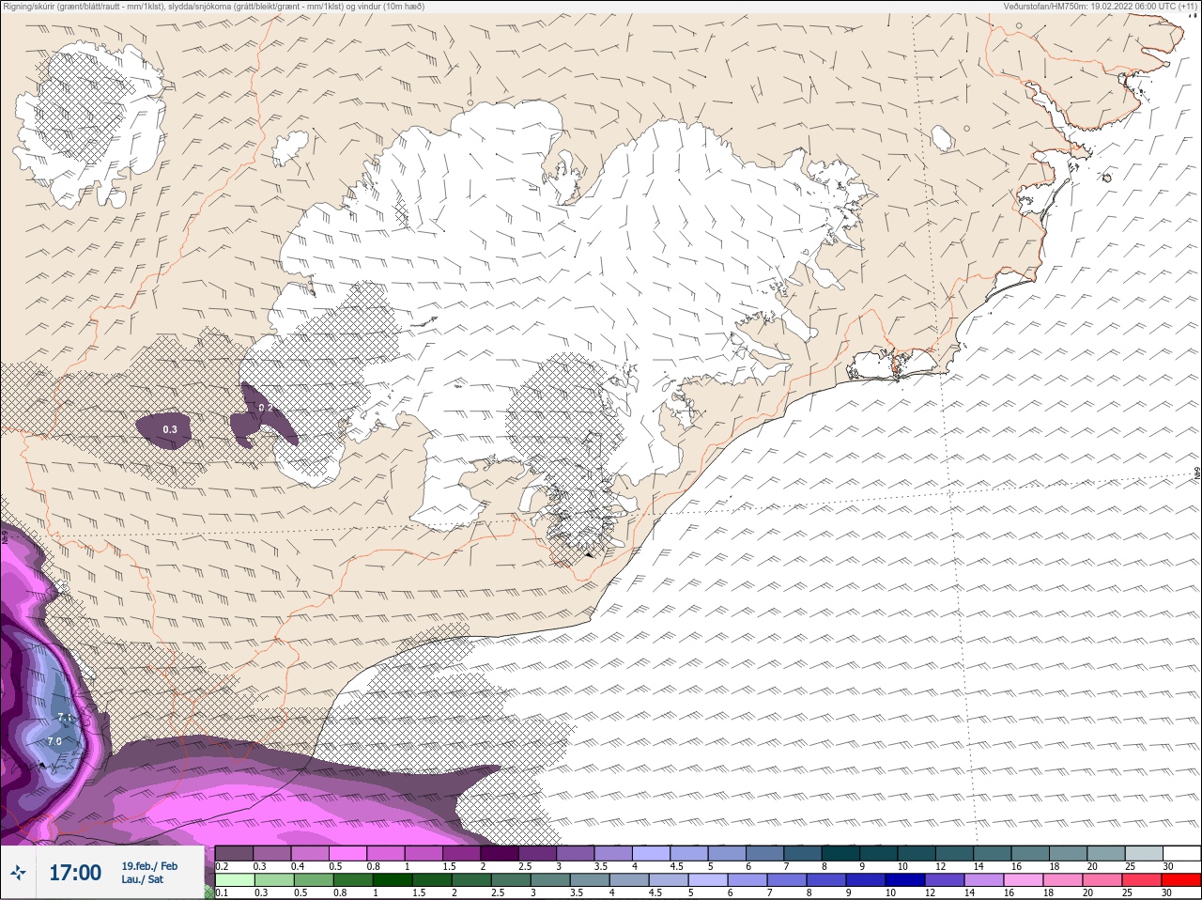Click the 7.1 precipitation value on the map
Screen dimensions: 1202x900
click(64, 718)
